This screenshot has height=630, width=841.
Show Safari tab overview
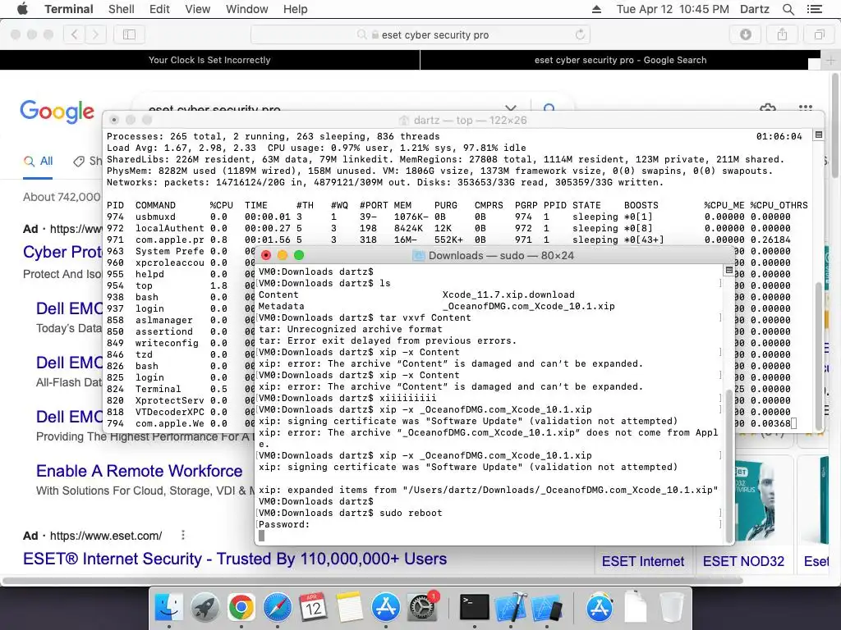[x=819, y=34]
